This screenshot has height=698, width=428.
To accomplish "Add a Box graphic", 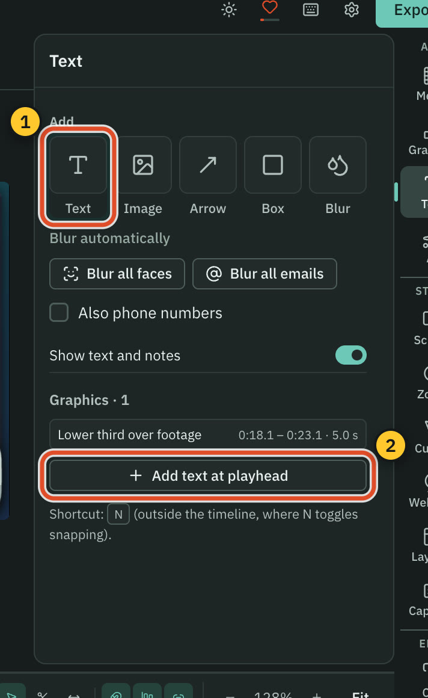I will 273,165.
